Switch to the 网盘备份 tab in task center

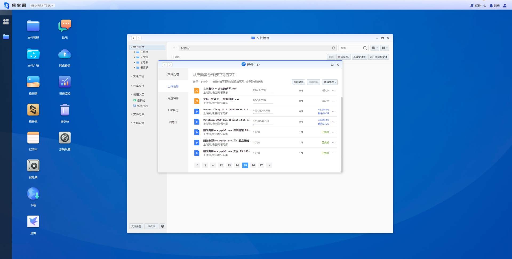173,98
